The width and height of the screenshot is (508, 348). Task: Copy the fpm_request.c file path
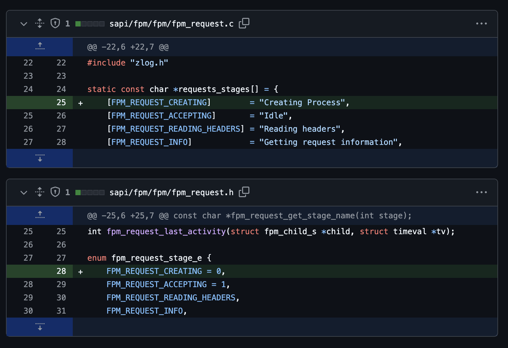click(x=244, y=23)
